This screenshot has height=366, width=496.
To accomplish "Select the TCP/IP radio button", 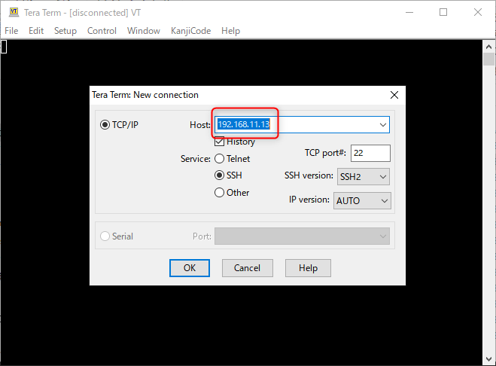I will pos(105,124).
